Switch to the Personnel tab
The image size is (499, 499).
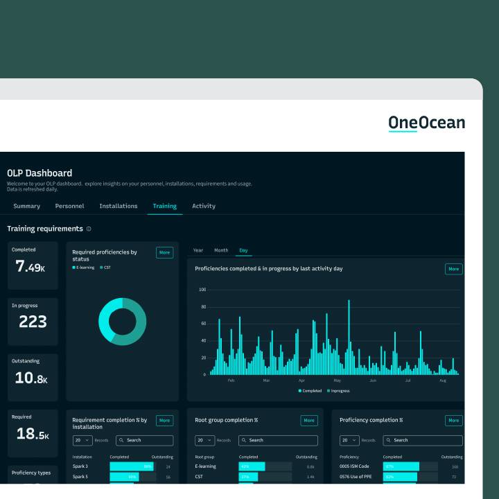(69, 206)
